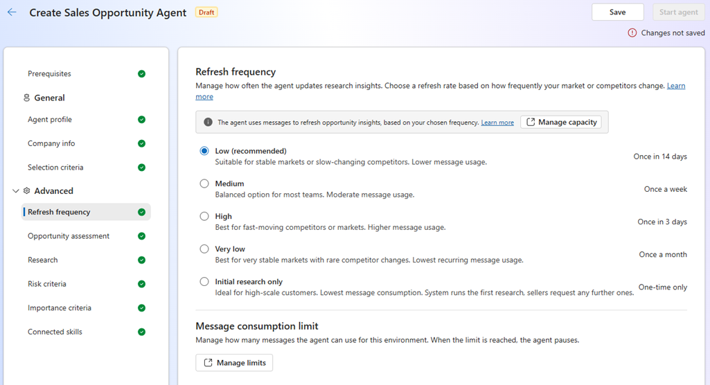Click the General section person icon
The height and width of the screenshot is (385, 710).
27,98
